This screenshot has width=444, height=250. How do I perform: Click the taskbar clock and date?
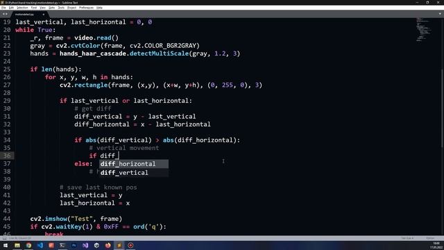(436, 245)
